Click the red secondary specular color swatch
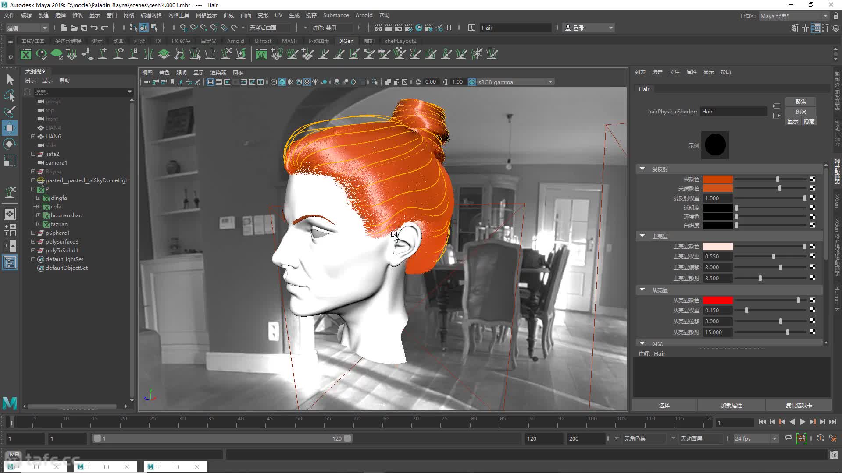The width and height of the screenshot is (842, 473). [x=718, y=300]
